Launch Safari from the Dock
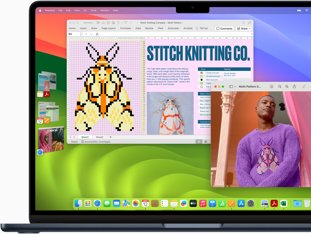This screenshot has width=311, height=234. 98,204
